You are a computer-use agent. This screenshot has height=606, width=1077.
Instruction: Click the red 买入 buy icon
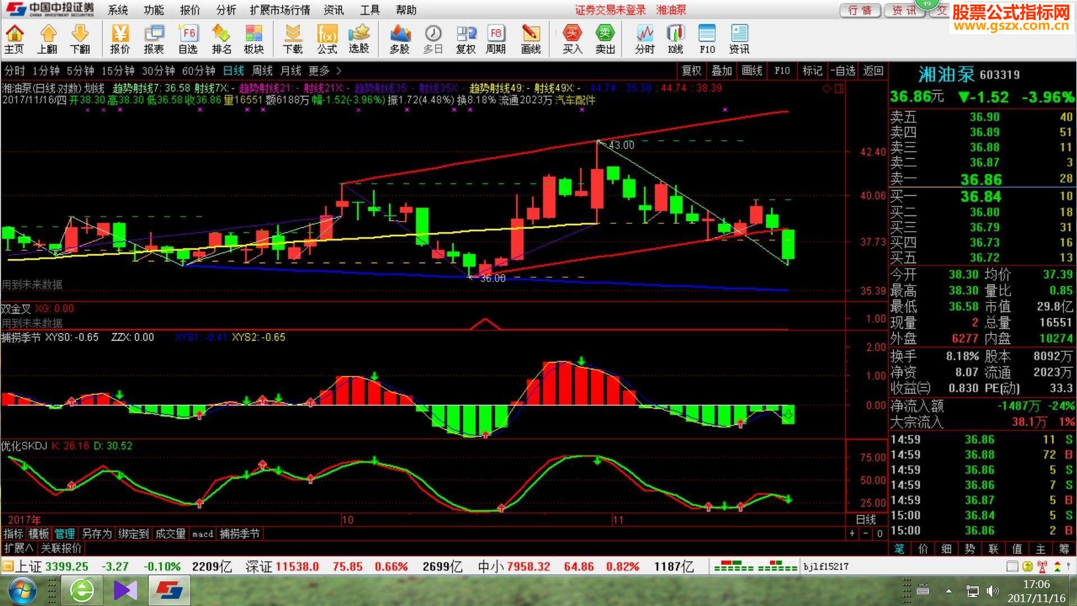[572, 39]
